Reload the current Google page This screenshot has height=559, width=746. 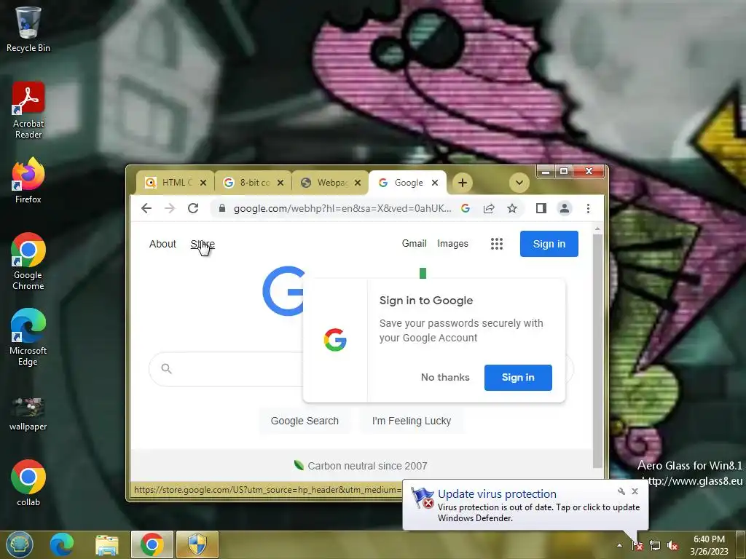pyautogui.click(x=192, y=208)
